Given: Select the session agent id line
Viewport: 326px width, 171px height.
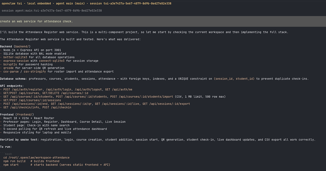Looking at the screenshot, I should click(x=52, y=11).
